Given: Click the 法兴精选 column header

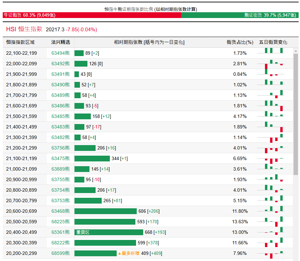Looking at the screenshot, I should pyautogui.click(x=61, y=42).
